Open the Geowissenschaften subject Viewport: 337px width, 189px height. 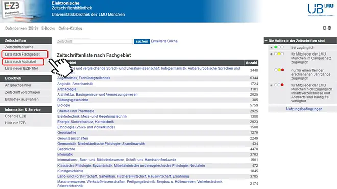[x=73, y=139]
